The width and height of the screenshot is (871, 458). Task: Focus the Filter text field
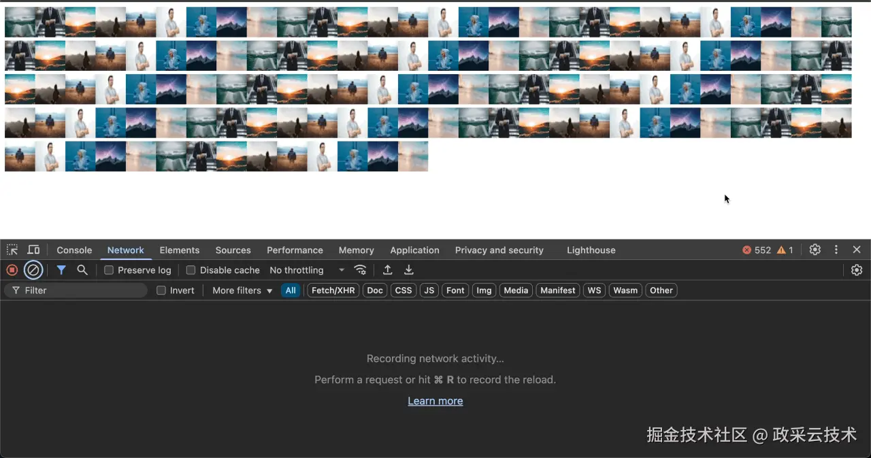pyautogui.click(x=76, y=291)
